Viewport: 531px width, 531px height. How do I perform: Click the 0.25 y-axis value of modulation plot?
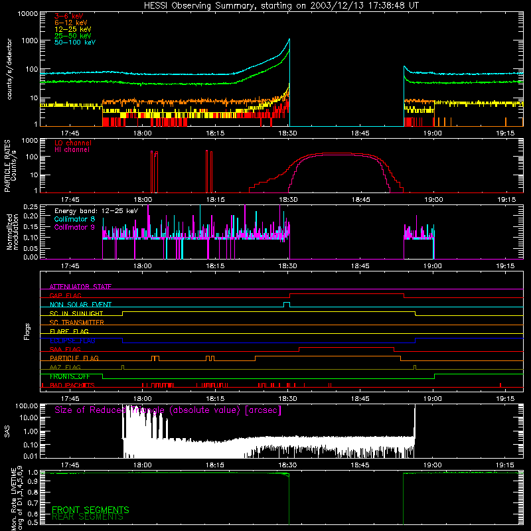pos(31,206)
